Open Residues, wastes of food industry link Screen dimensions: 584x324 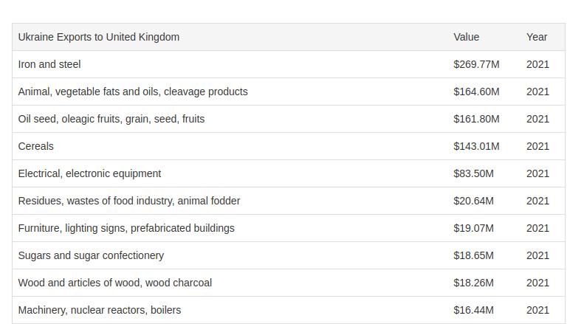pyautogui.click(x=129, y=201)
